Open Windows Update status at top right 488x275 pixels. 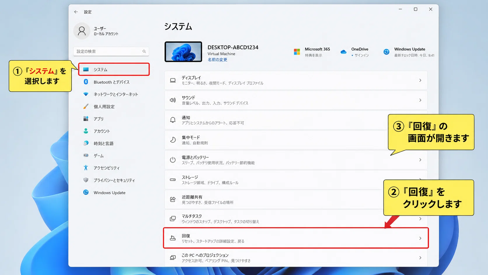click(x=409, y=52)
